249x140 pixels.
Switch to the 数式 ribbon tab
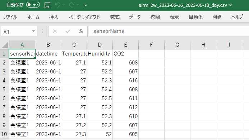tap(115, 17)
